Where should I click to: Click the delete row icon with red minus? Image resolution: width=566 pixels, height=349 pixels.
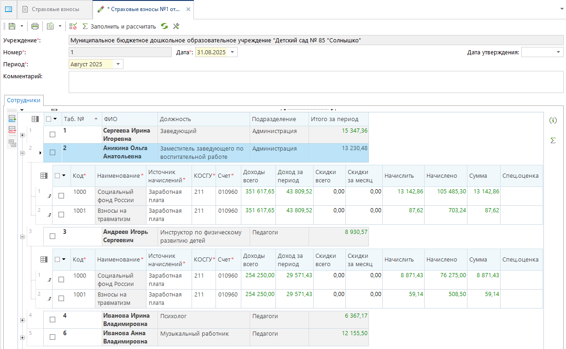12,130
